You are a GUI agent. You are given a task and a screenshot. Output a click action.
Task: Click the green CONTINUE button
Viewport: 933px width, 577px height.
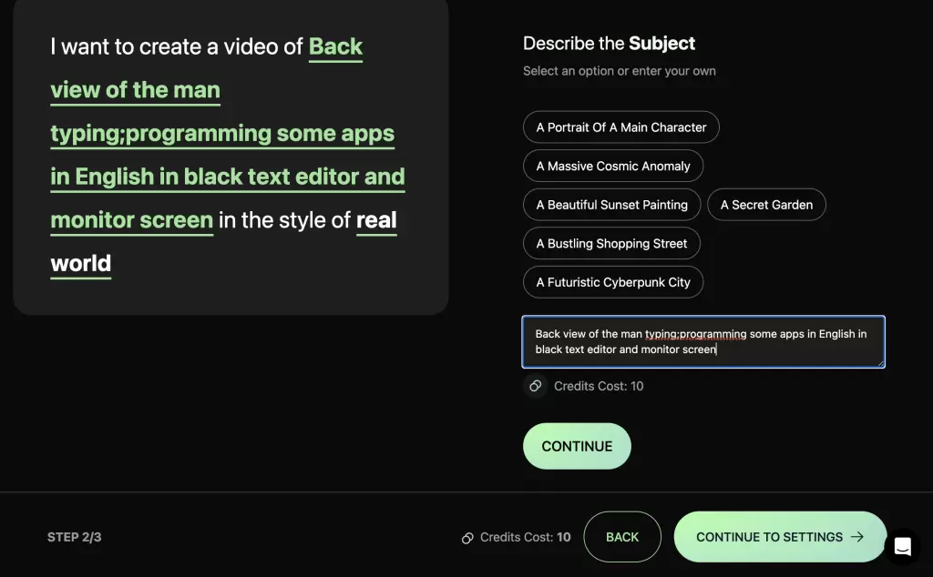[577, 446]
